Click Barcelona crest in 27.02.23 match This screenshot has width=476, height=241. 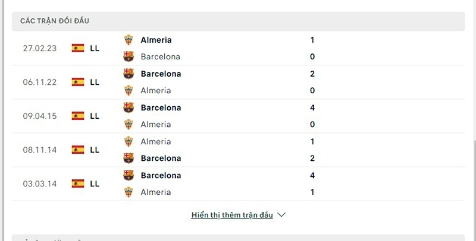pyautogui.click(x=129, y=57)
